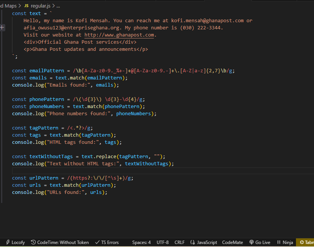Click the 'const phoneNumbers' declaration line
Image resolution: width=314 pixels, height=247 pixels.
pyautogui.click(x=78, y=107)
